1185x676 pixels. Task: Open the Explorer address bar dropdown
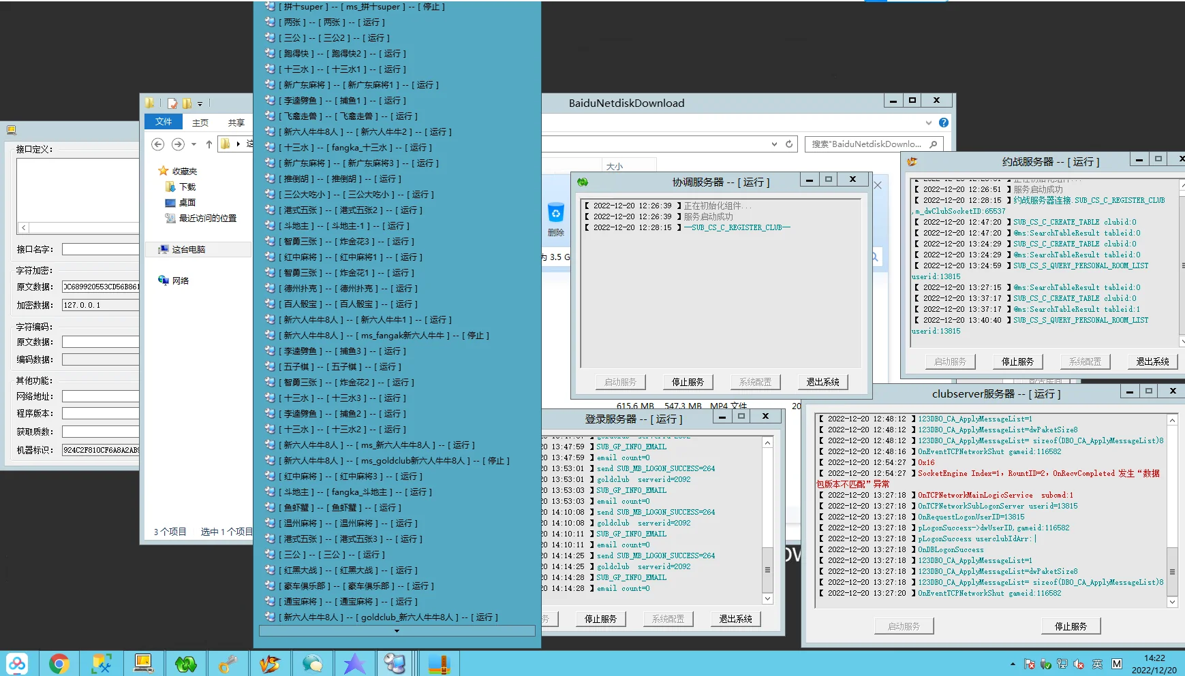click(x=774, y=144)
